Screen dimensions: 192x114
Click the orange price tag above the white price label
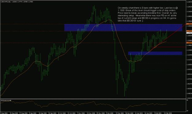pos(189,31)
